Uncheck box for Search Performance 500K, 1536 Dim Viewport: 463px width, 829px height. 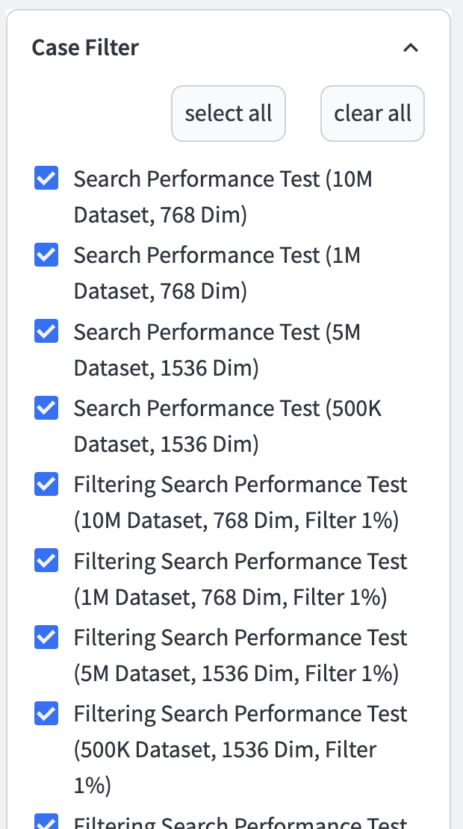[x=46, y=408]
